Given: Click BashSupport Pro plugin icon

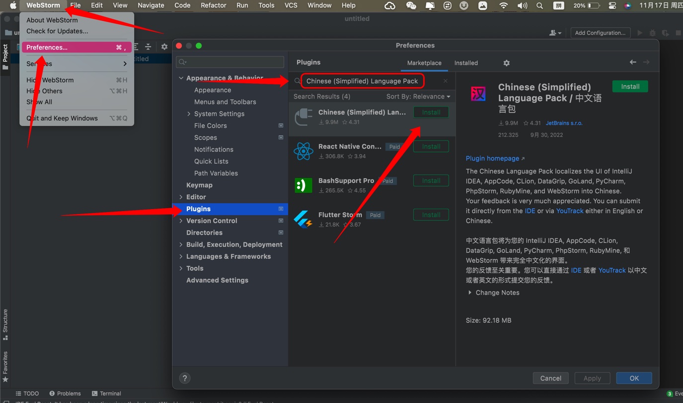Looking at the screenshot, I should click(x=303, y=185).
